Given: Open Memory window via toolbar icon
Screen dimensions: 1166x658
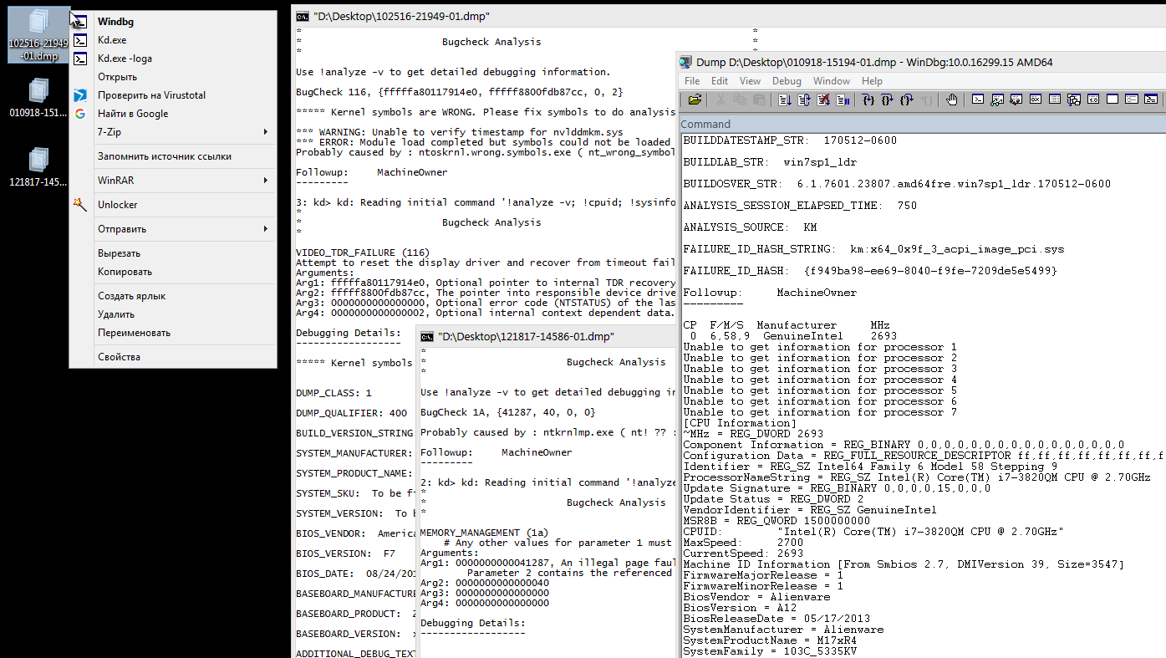Looking at the screenshot, I should [x=1055, y=99].
